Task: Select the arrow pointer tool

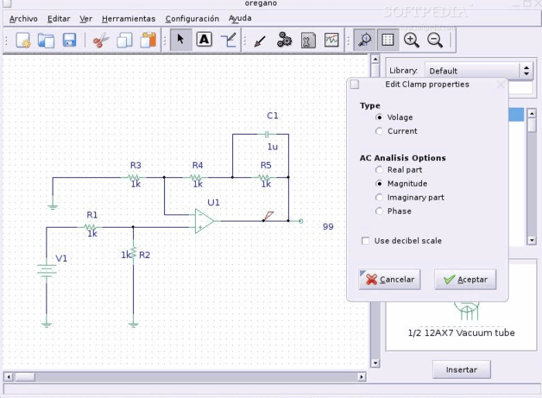Action: pos(180,39)
